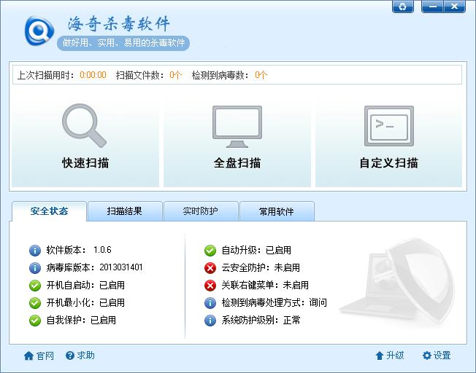This screenshot has width=476, height=373.
Task: Switch to the 扫描结果 tab
Action: pos(125,211)
